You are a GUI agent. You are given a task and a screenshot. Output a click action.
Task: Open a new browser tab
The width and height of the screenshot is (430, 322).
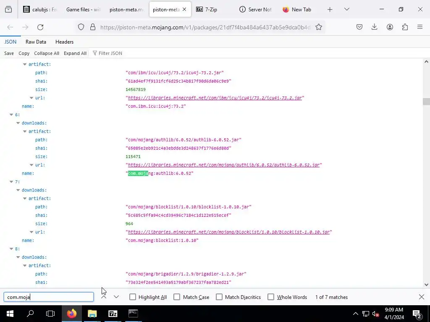point(330,10)
